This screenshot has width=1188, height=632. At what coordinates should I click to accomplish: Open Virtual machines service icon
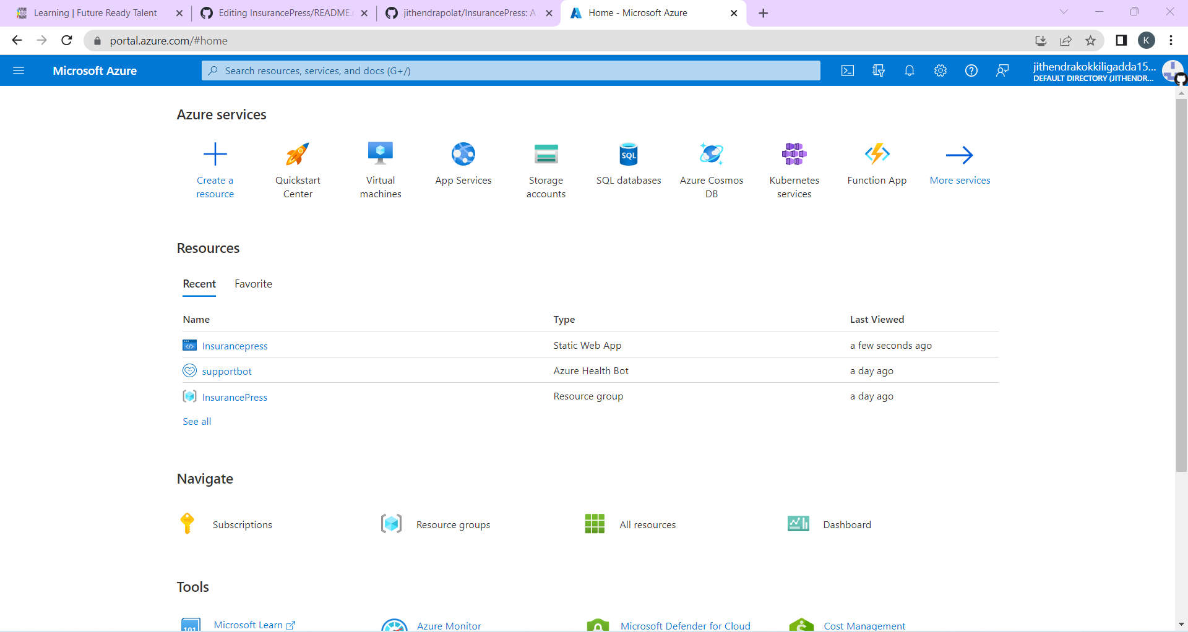(x=381, y=154)
